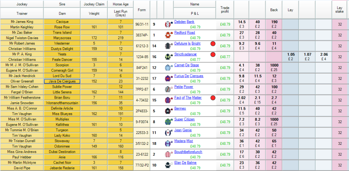The height and width of the screenshot is (171, 349).
Task: Click Super Citizen back price 8.2
Action: pos(257,122)
